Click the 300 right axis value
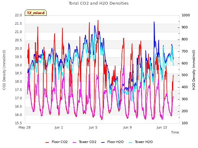The image size is (198, 148). click(x=185, y=99)
